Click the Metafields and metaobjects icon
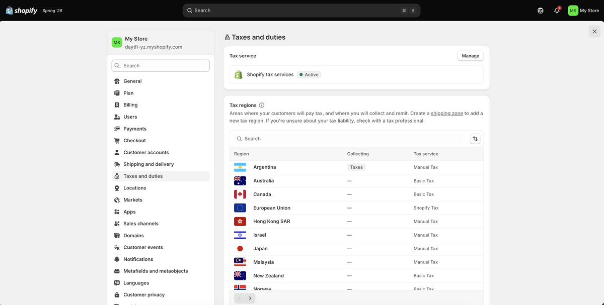The height and width of the screenshot is (305, 604). pos(117,271)
